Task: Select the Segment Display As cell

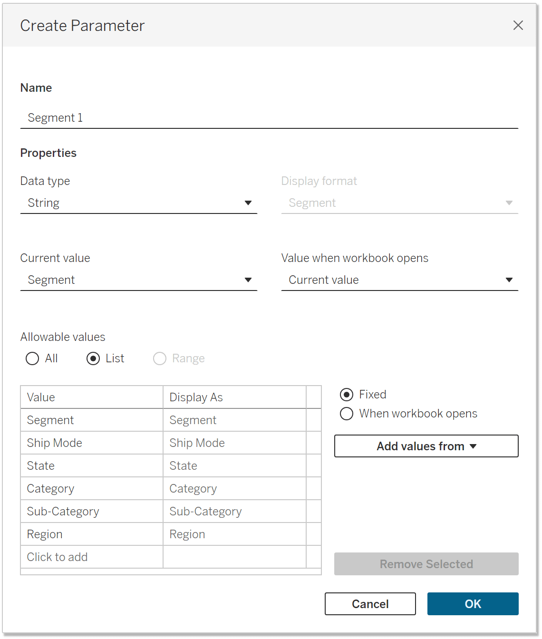Action: [235, 420]
